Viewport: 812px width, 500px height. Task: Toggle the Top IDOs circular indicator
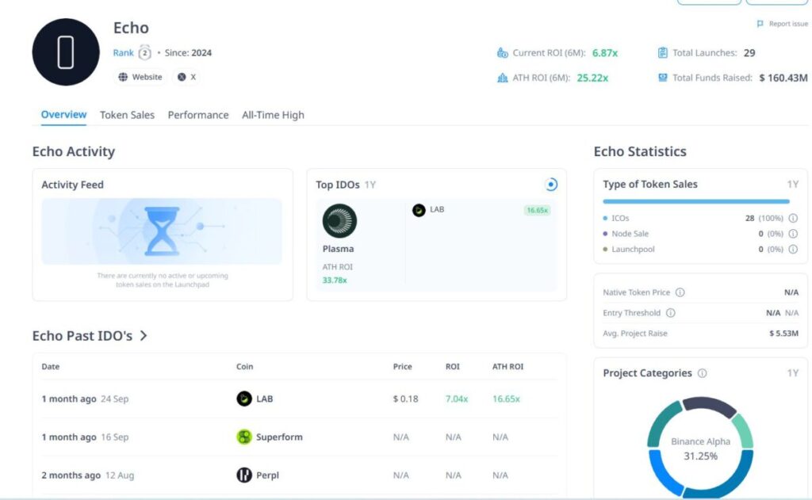551,185
